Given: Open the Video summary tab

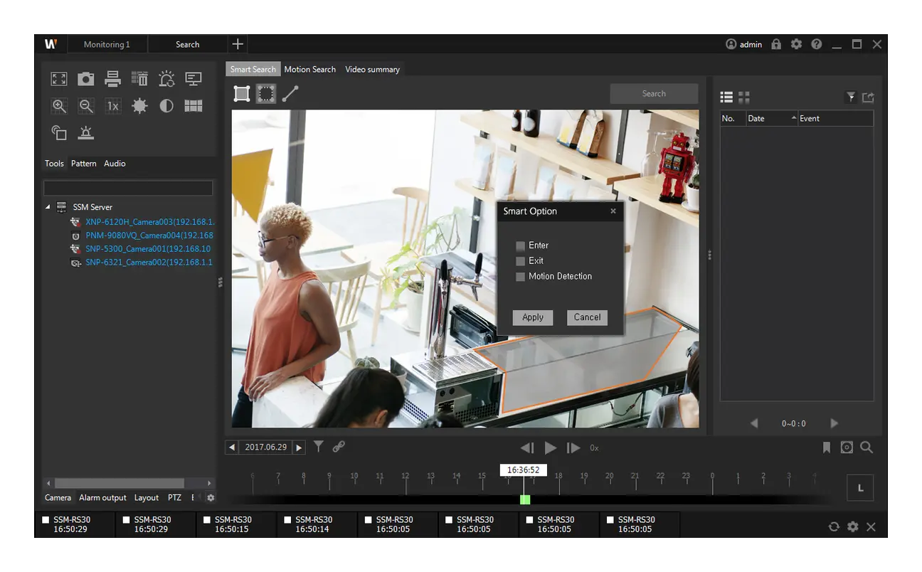Looking at the screenshot, I should [373, 70].
